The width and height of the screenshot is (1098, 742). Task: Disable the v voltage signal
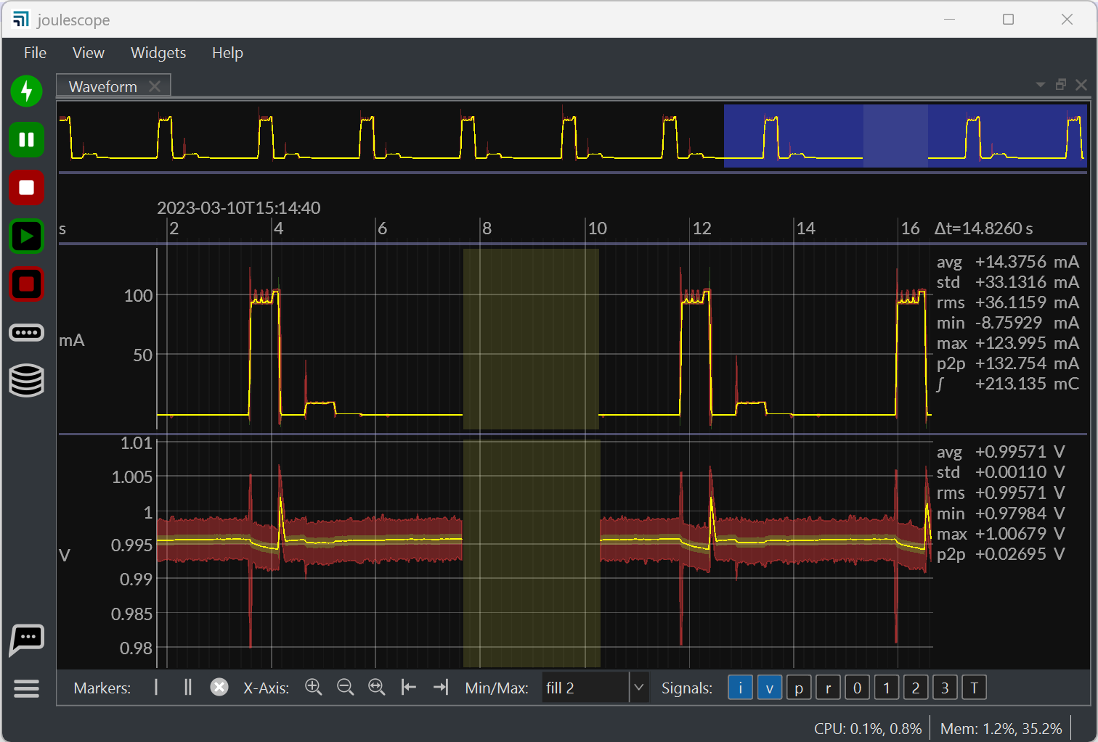tap(769, 687)
